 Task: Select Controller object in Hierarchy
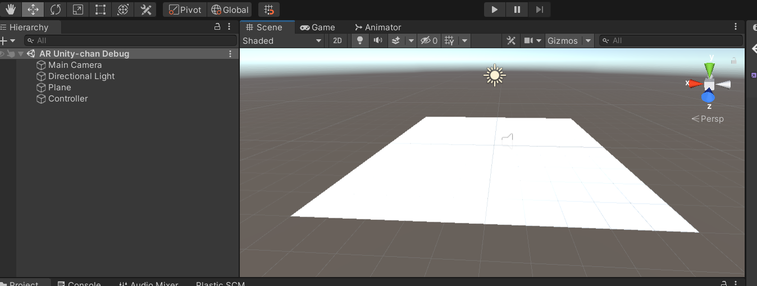pyautogui.click(x=68, y=99)
